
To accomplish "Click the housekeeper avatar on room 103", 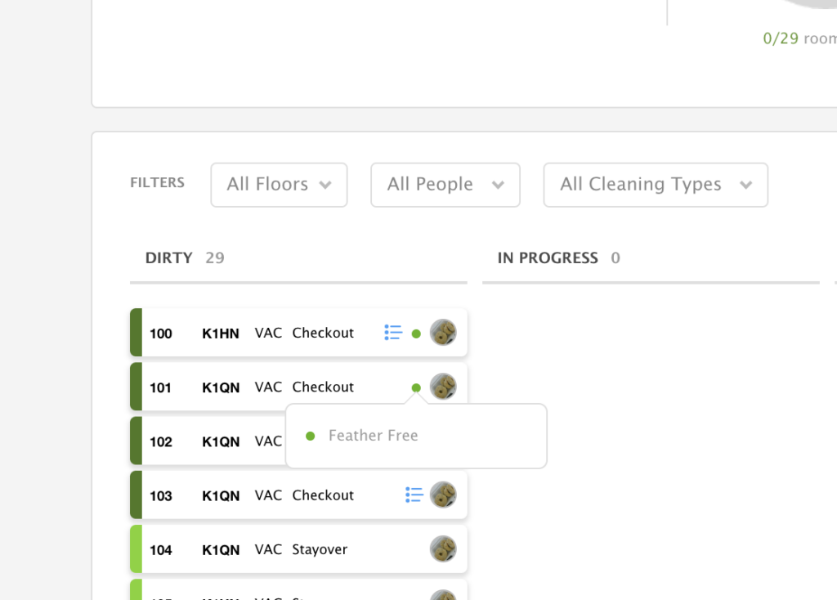I will [x=443, y=495].
